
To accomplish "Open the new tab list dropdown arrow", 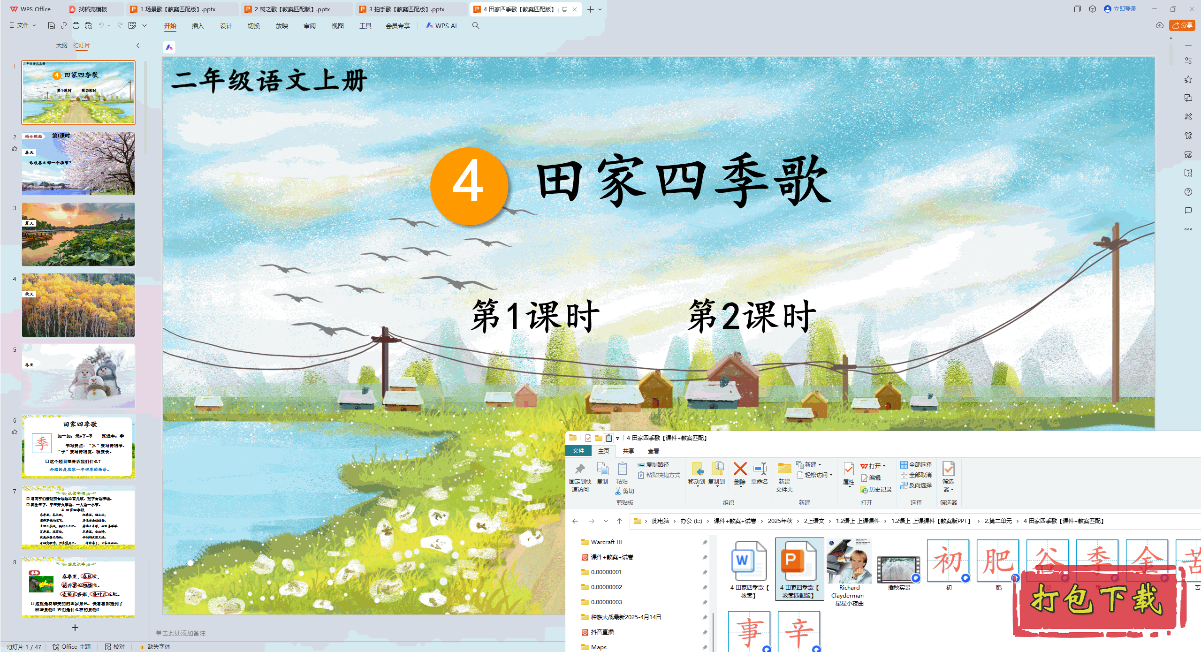I will 600,9.
